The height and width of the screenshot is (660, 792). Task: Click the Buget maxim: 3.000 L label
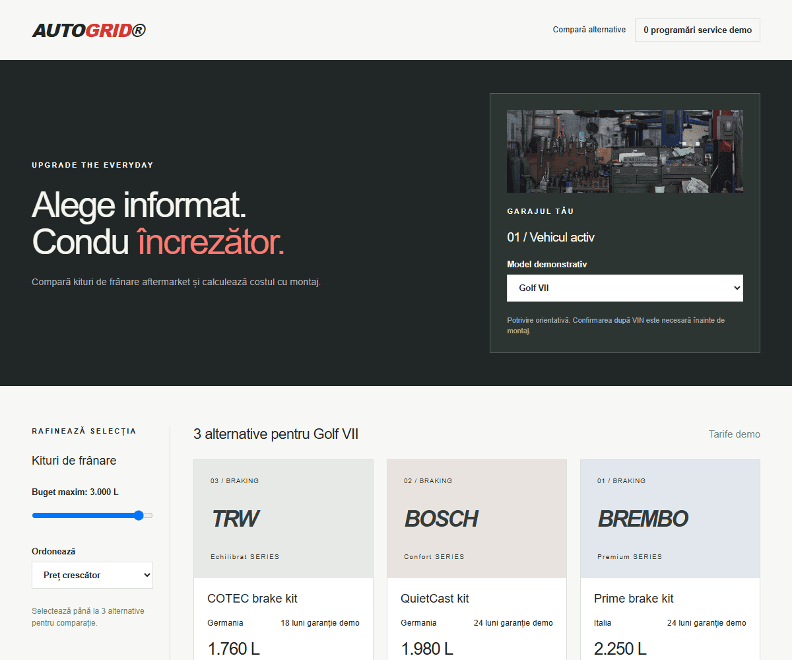pyautogui.click(x=75, y=492)
